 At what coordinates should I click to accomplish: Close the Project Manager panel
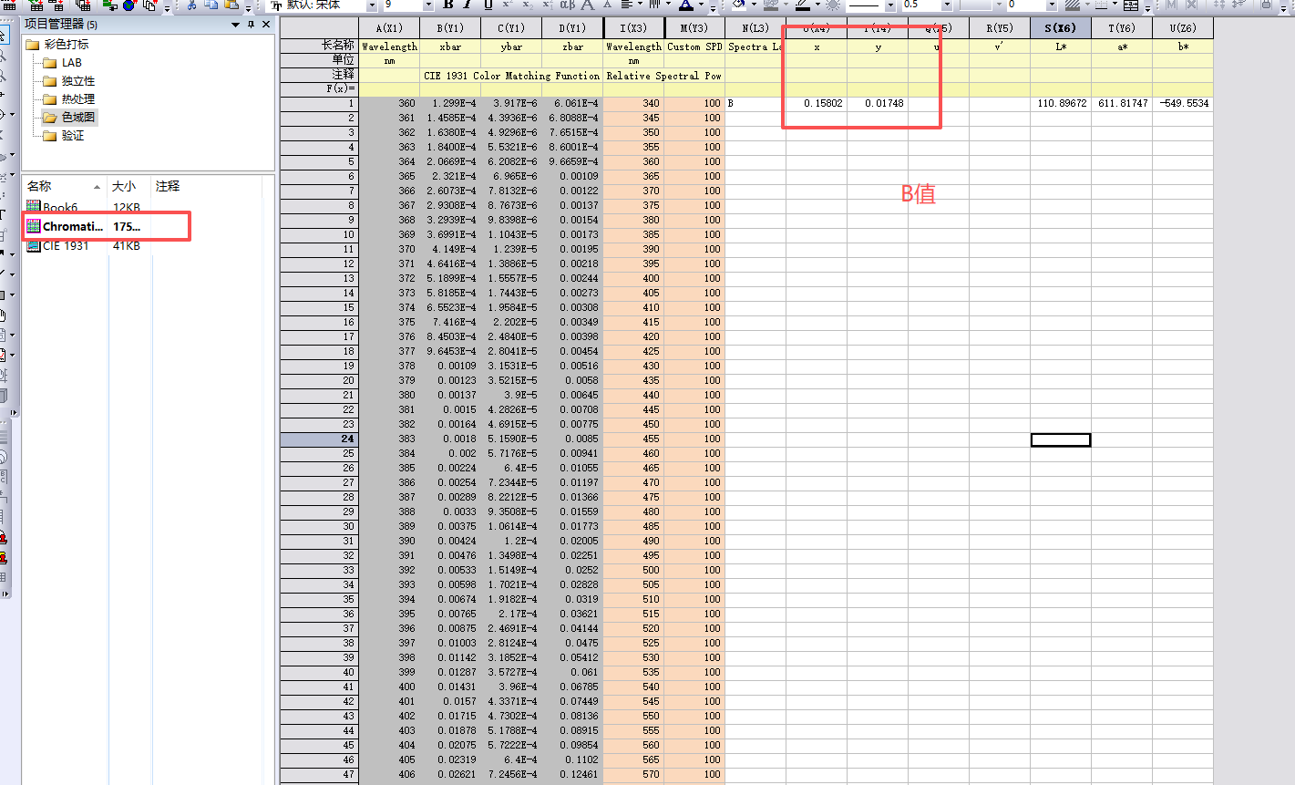(x=266, y=25)
